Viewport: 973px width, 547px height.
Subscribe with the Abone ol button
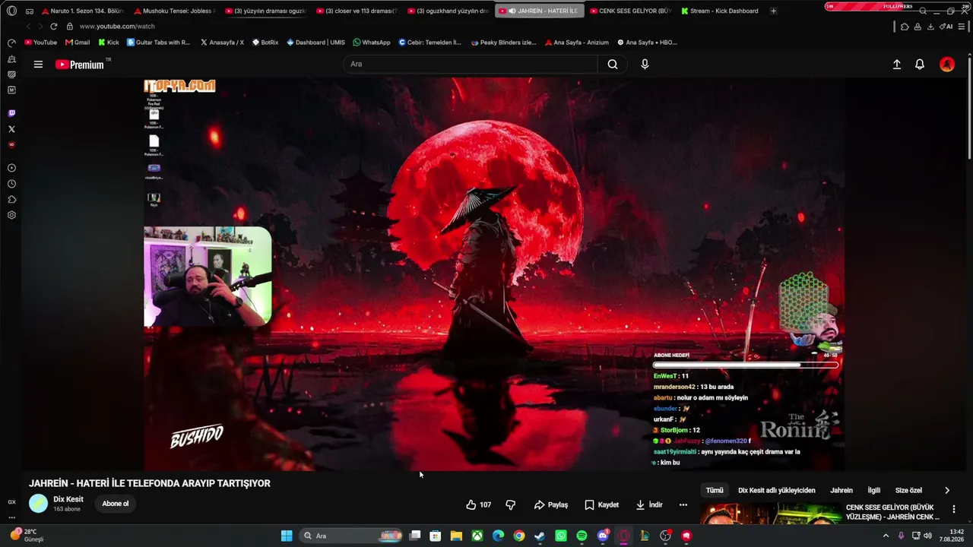(116, 504)
